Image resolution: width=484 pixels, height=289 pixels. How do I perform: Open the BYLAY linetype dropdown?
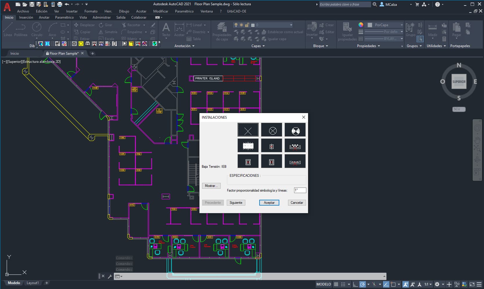pyautogui.click(x=384, y=38)
